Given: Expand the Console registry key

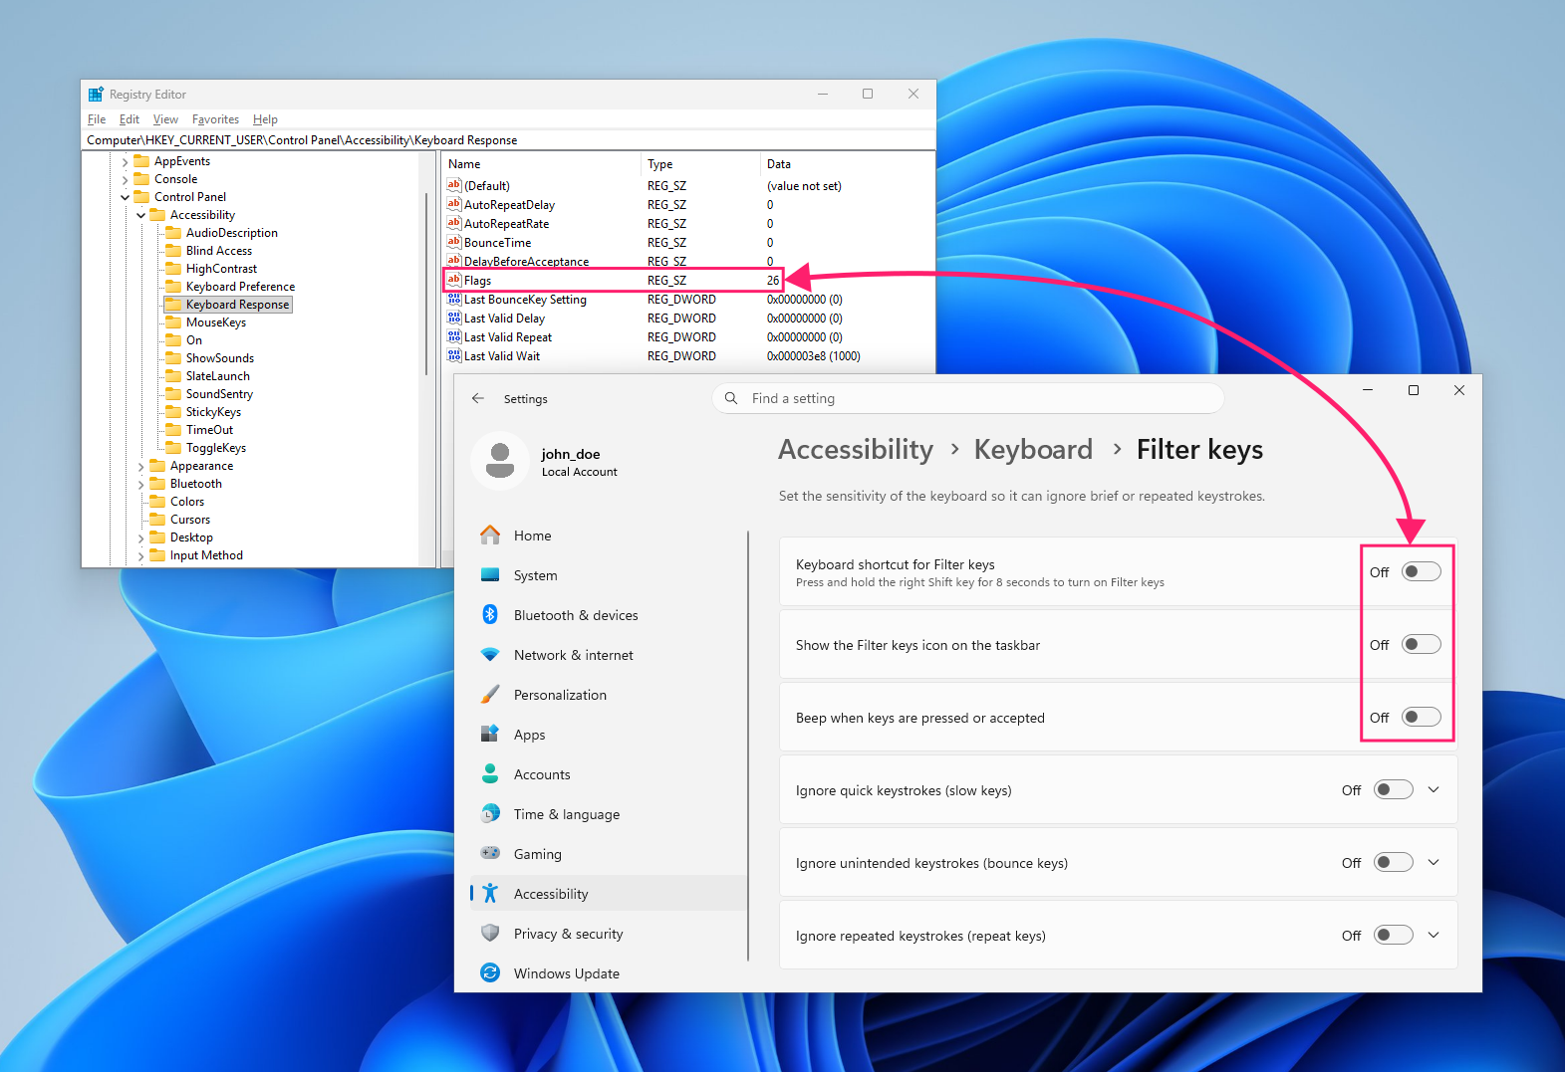Looking at the screenshot, I should pyautogui.click(x=126, y=179).
